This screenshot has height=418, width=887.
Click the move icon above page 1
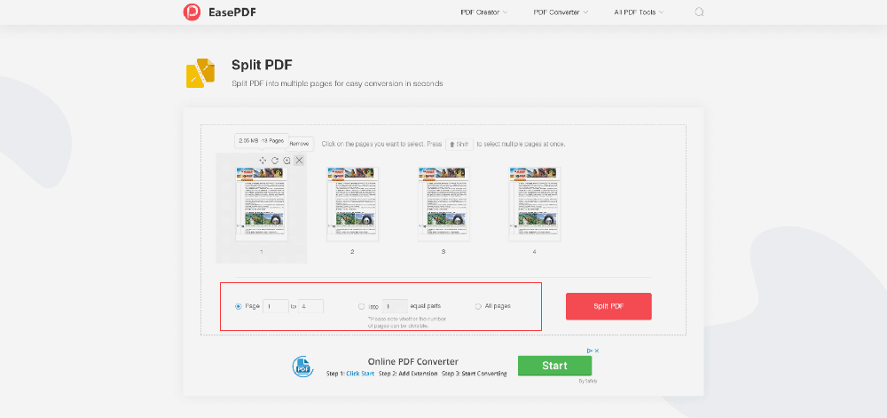coord(263,161)
